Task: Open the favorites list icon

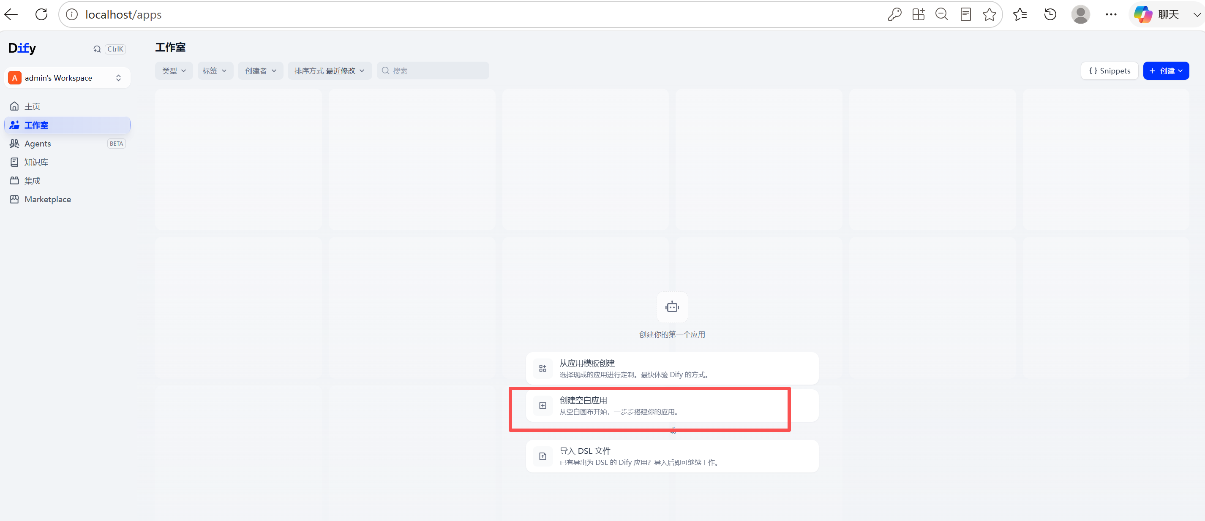Action: point(1020,14)
